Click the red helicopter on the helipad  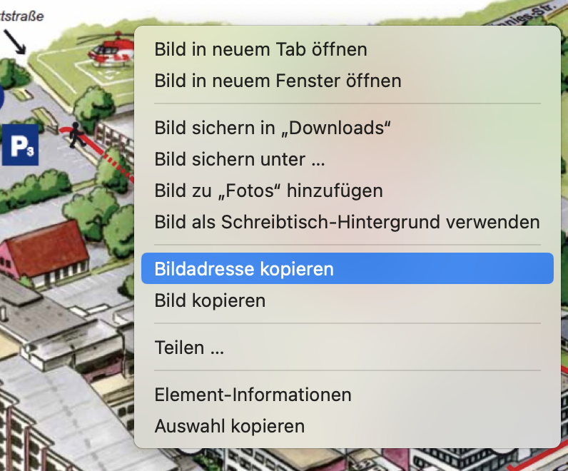(110, 51)
